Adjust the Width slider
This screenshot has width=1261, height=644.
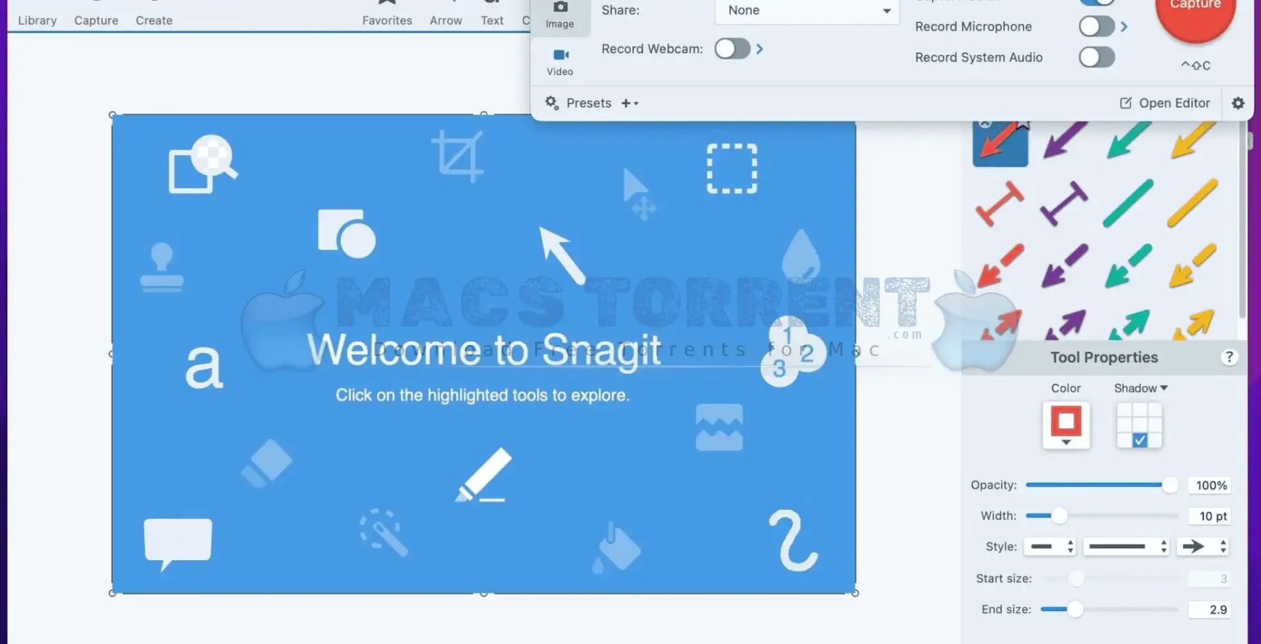coord(1101,516)
